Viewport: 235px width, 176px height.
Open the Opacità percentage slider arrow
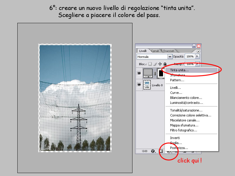click(197, 56)
